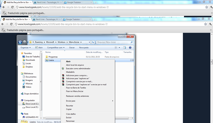Image resolution: width=213 pixels, height=123 pixels.
Task: Change view with the Explorer view icon
Action: 116,47
